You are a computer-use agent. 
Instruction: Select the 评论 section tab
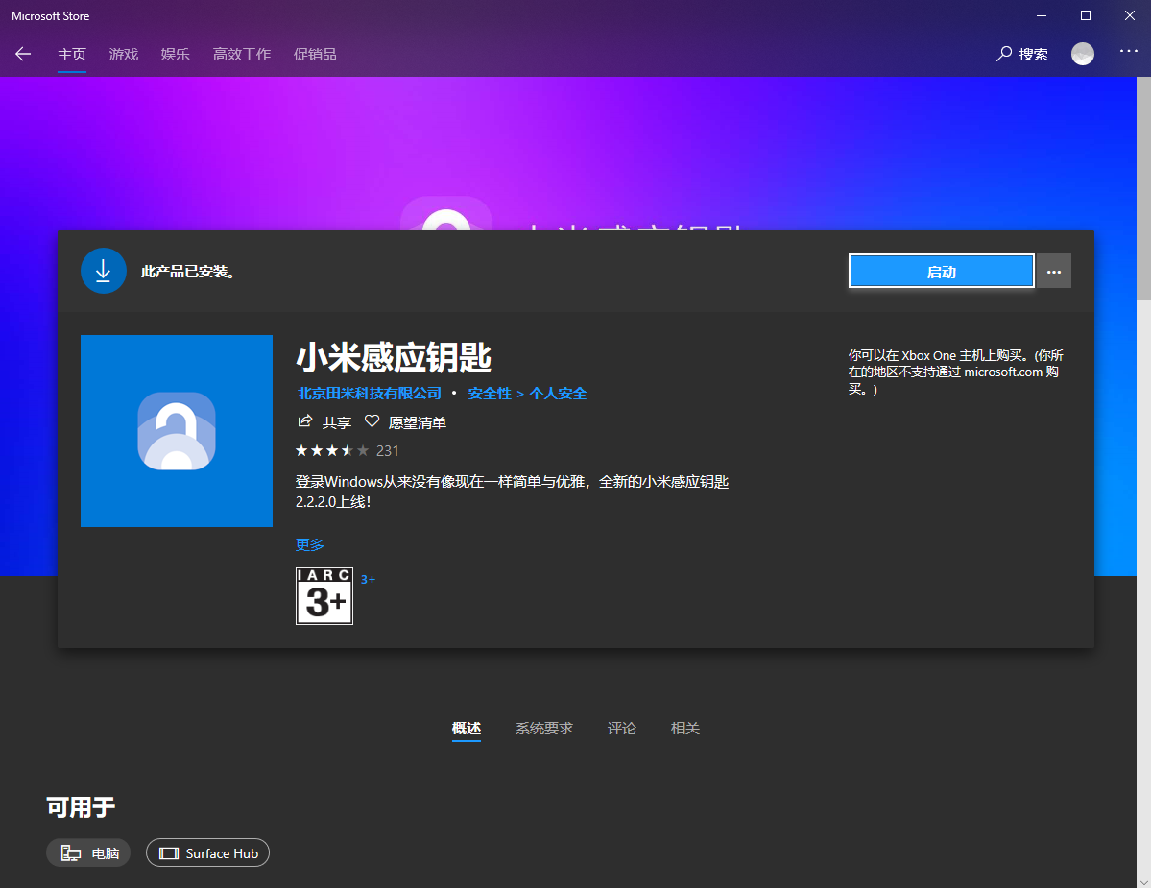point(622,728)
